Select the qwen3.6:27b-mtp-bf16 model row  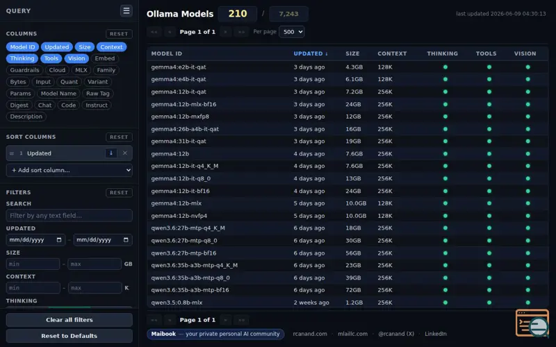click(347, 253)
